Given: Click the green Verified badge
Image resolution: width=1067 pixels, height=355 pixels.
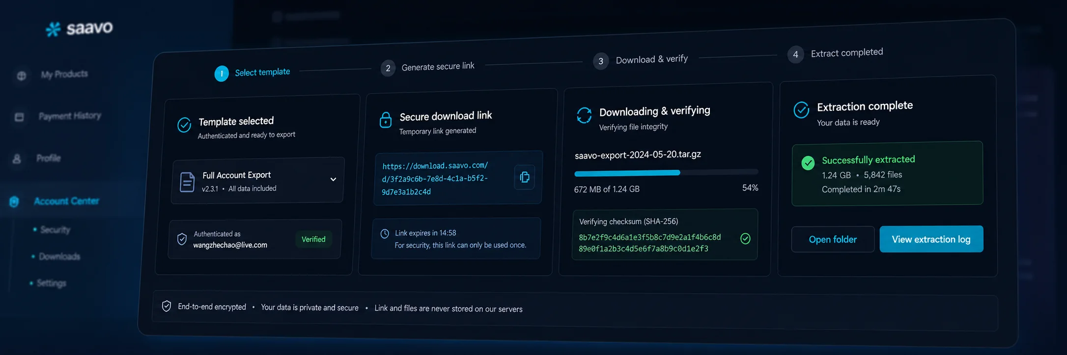Looking at the screenshot, I should 313,239.
